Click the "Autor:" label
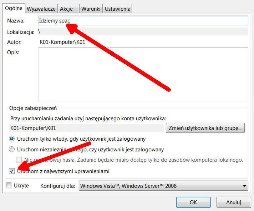This screenshot has height=211, width=254. 14,42
